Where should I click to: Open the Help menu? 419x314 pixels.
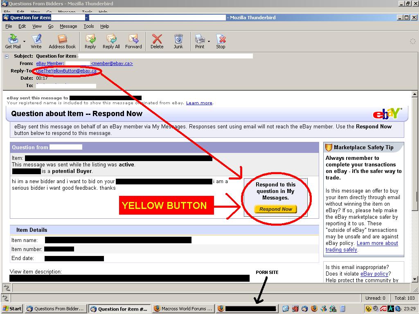pyautogui.click(x=104, y=26)
